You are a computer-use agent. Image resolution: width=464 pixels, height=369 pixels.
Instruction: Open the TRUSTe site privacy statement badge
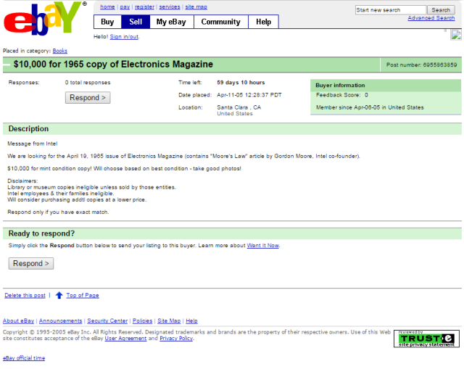tap(426, 339)
